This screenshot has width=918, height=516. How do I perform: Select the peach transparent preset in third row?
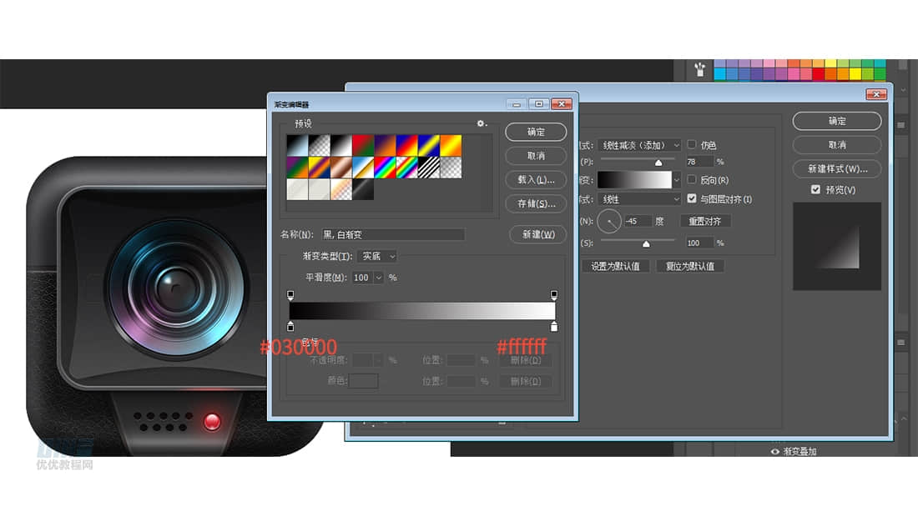click(x=341, y=189)
